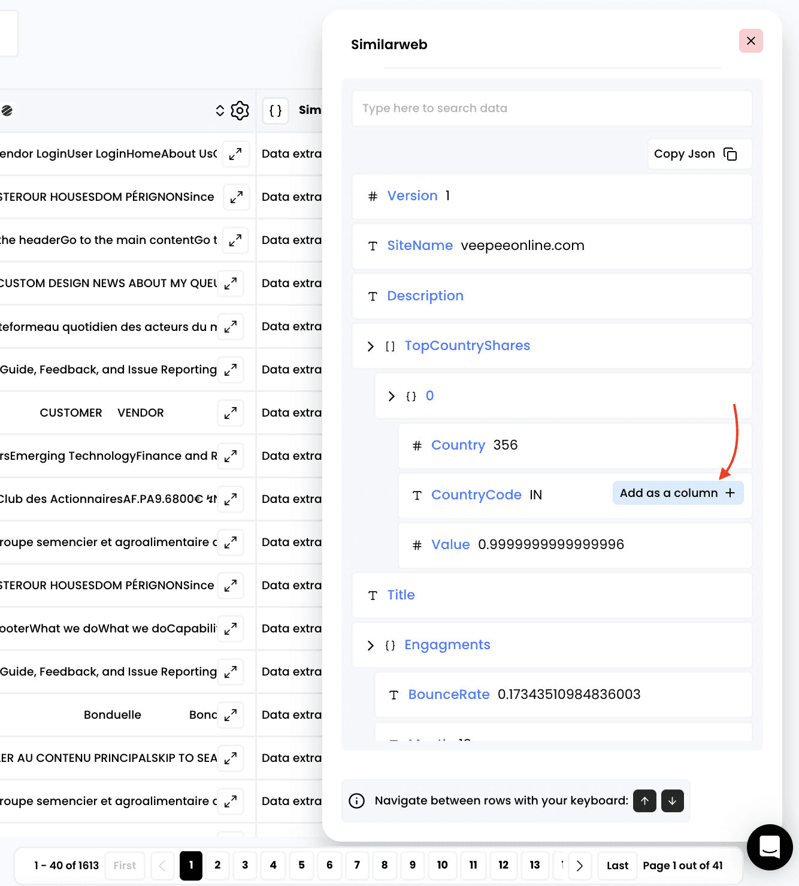Jump to the Last page
Screen dimensions: 799x886
click(x=618, y=866)
